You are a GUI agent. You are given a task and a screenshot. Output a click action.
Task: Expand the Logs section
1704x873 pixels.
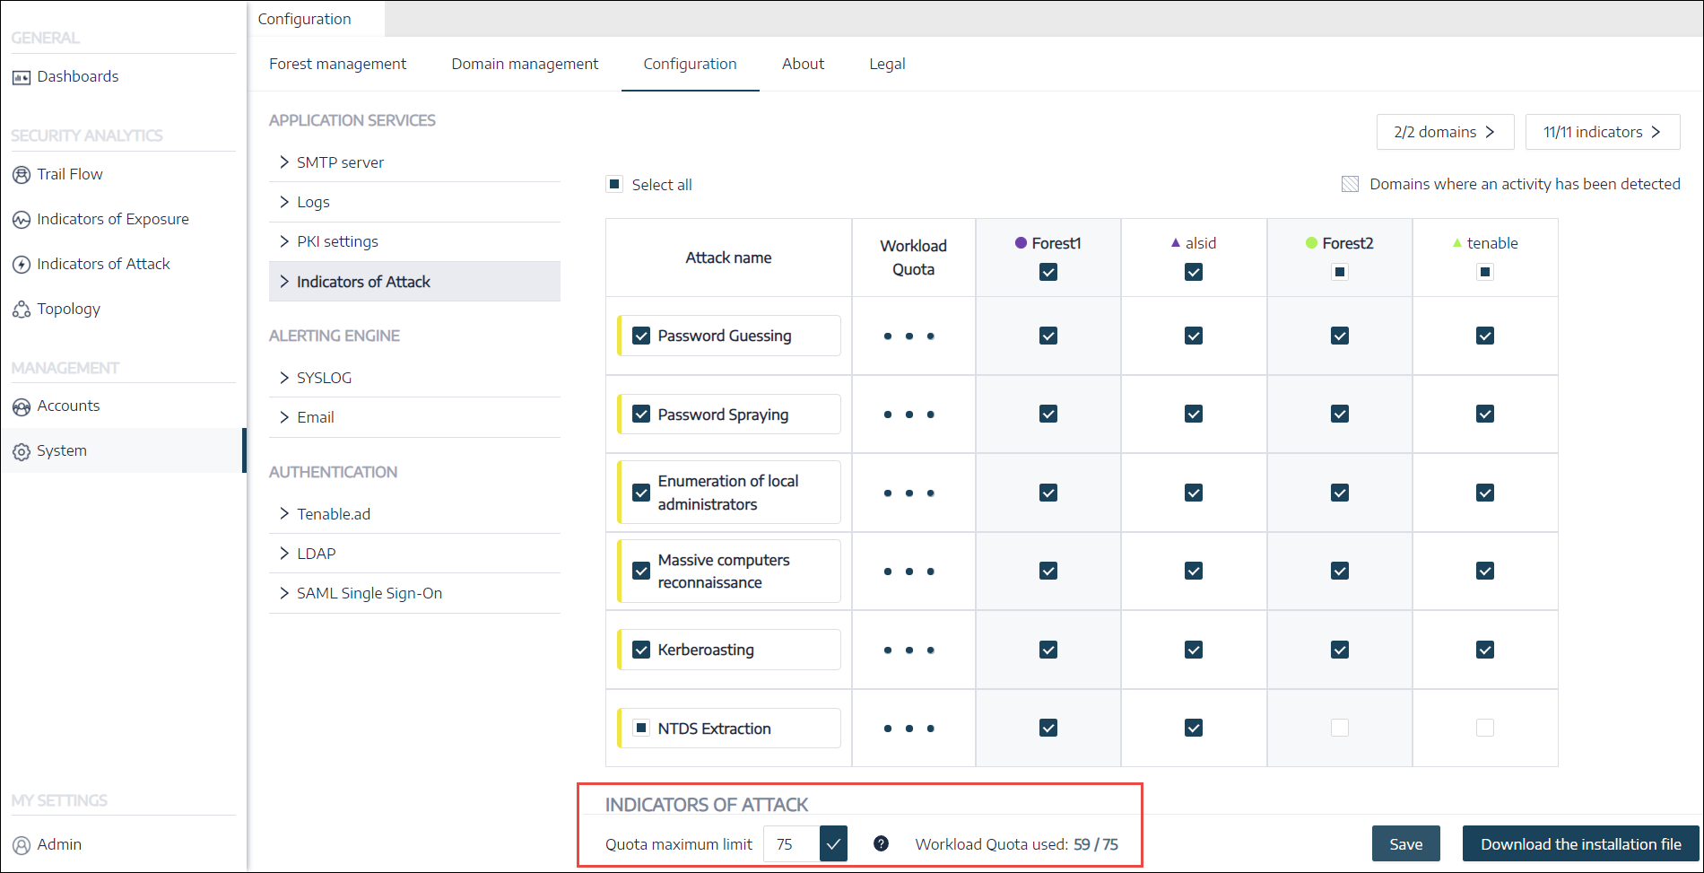pos(414,202)
